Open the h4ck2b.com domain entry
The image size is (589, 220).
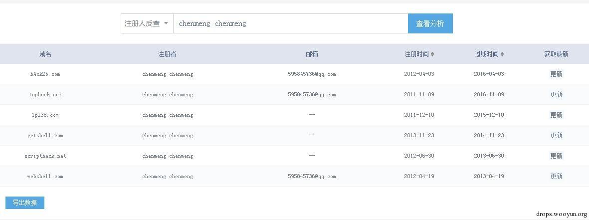coord(45,74)
